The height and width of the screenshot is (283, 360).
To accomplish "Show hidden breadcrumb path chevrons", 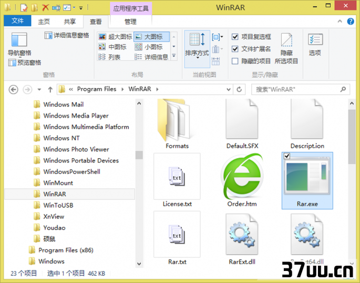I will [x=71, y=89].
